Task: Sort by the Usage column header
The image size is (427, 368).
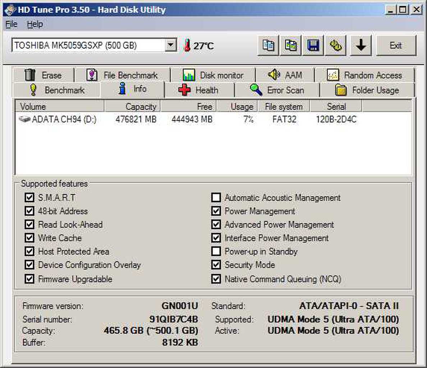Action: click(237, 106)
